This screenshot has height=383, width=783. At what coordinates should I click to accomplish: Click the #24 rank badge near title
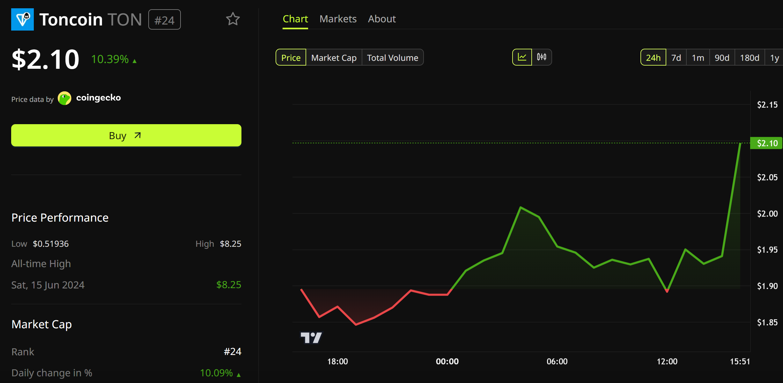(165, 20)
